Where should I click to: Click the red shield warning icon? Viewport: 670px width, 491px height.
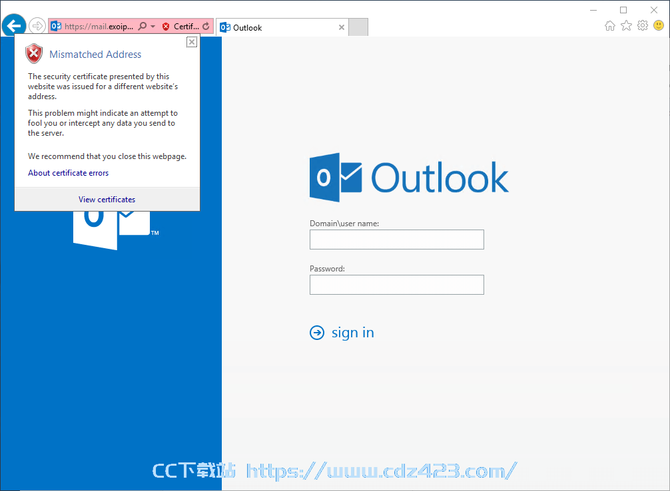pyautogui.click(x=34, y=54)
